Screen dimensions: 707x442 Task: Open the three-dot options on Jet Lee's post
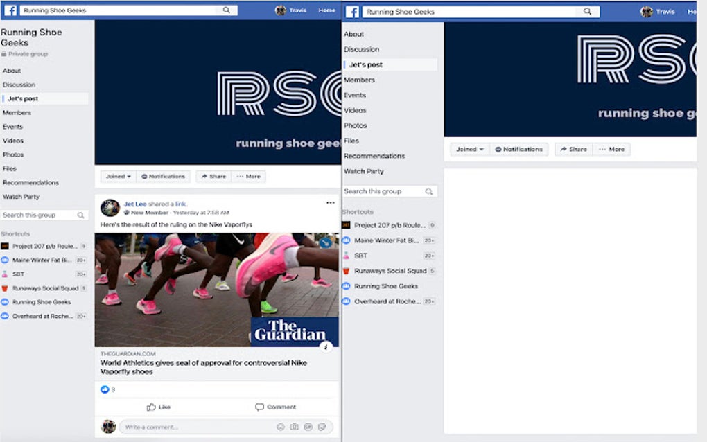click(x=331, y=203)
